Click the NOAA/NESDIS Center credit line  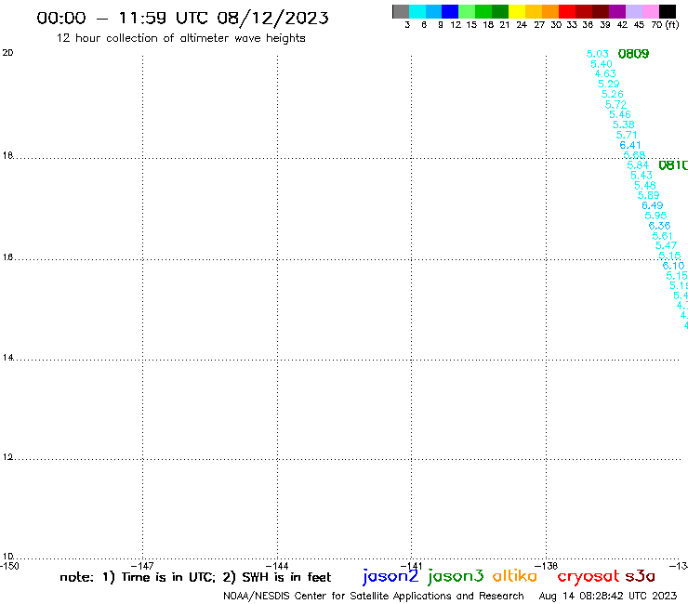click(374, 597)
